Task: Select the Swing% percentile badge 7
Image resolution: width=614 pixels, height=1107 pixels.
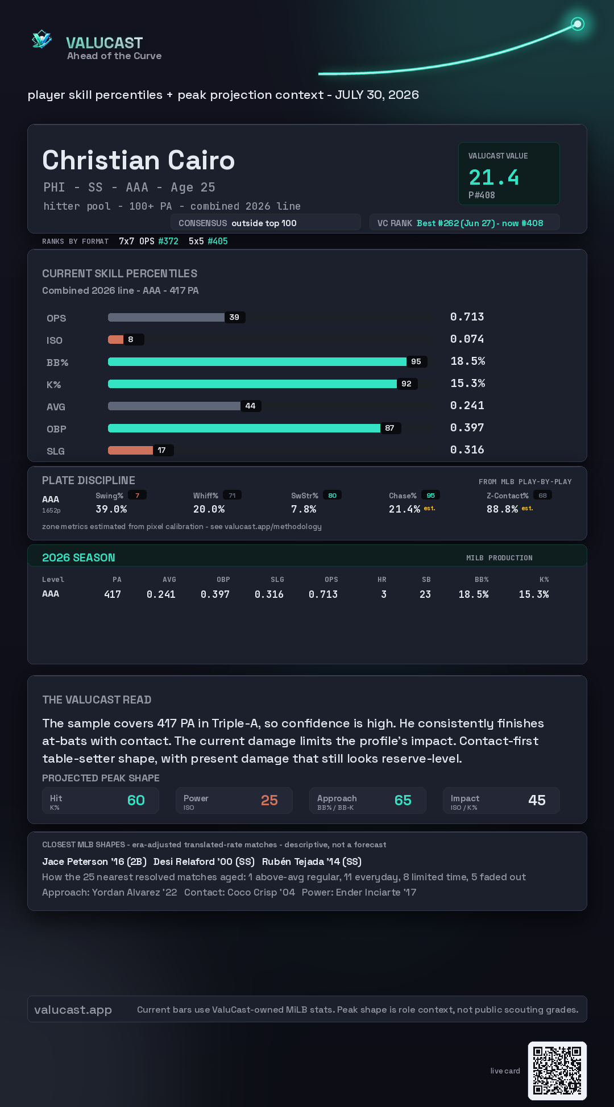Action: [137, 496]
